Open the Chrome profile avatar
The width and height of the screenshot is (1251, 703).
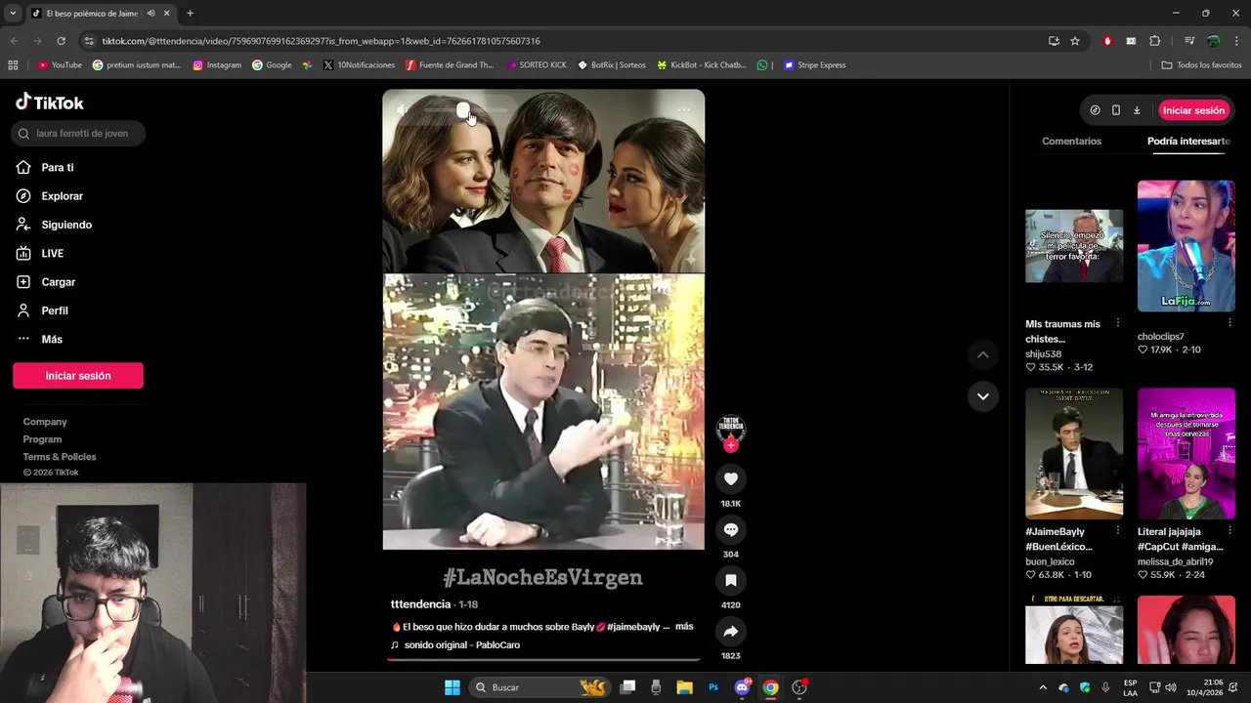1213,41
